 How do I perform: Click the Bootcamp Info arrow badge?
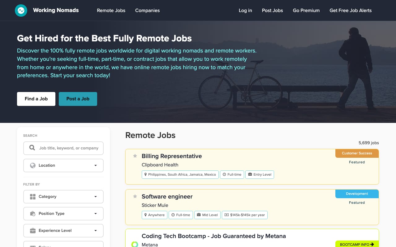tap(357, 244)
